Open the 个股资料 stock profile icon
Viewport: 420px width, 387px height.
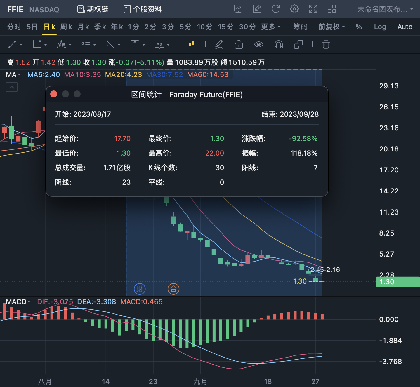pyautogui.click(x=127, y=9)
